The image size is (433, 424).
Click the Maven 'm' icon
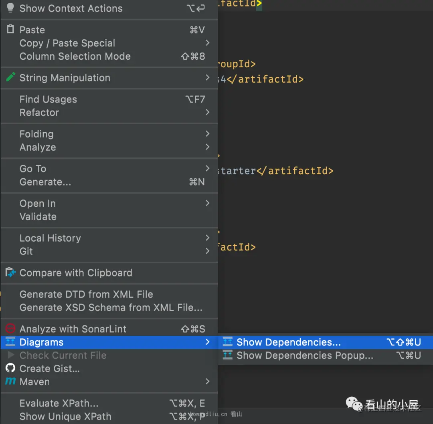coord(10,381)
